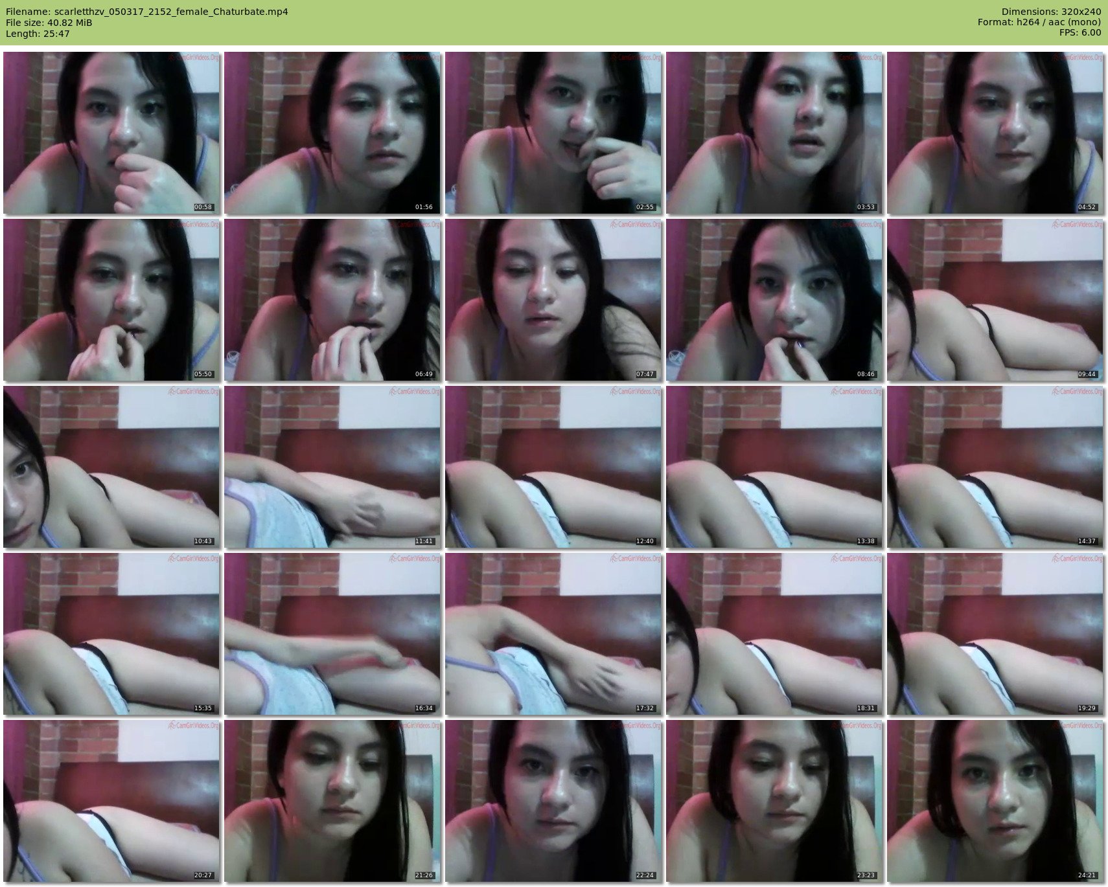Click the FPS 6.00 label

(1080, 33)
